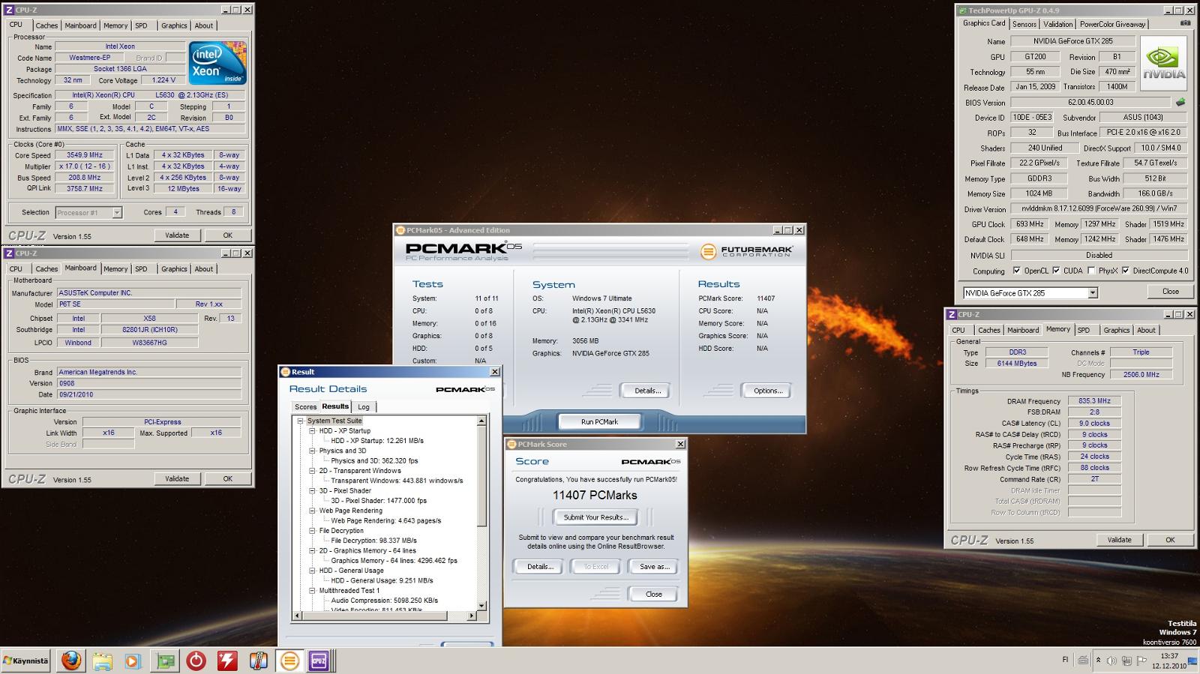This screenshot has height=674, width=1200.
Task: Toggle the CUDA checkbox
Action: click(x=1056, y=271)
